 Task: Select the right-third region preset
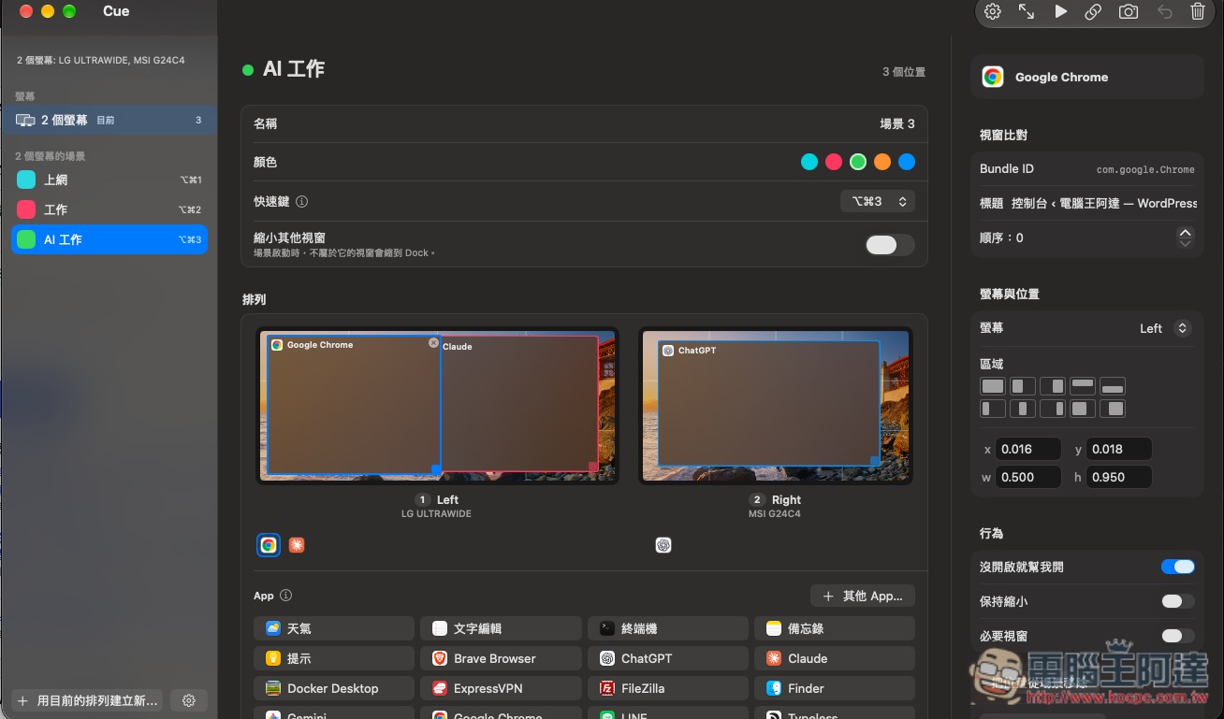(x=1053, y=409)
